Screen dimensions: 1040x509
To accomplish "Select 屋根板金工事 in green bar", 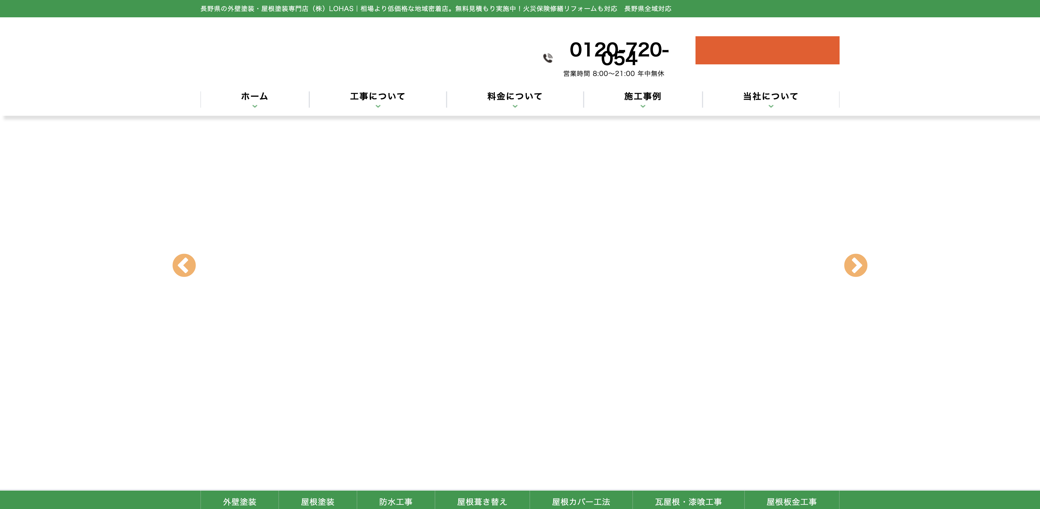I will tap(792, 501).
